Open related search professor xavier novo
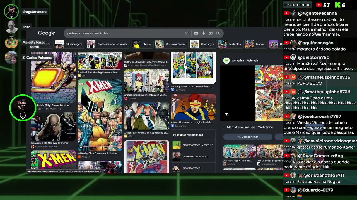357x200 pixels. pos(193,156)
